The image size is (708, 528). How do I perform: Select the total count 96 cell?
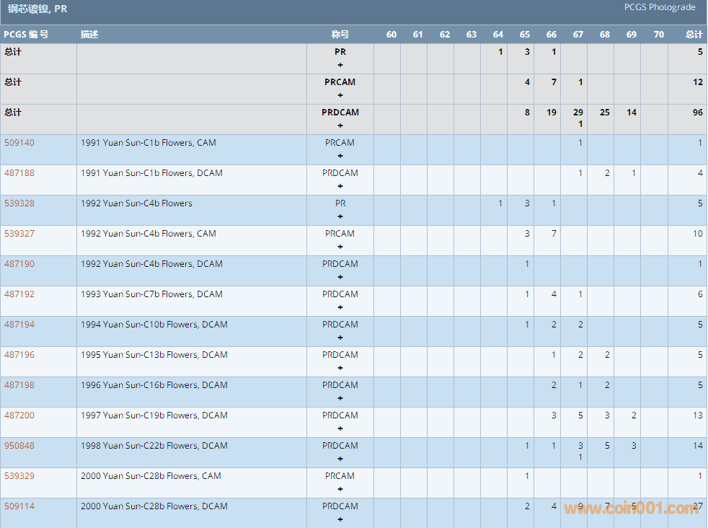click(697, 113)
